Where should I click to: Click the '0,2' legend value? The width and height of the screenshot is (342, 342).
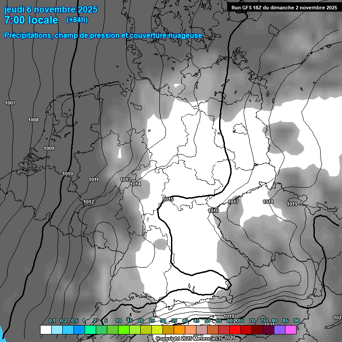pos(64,321)
